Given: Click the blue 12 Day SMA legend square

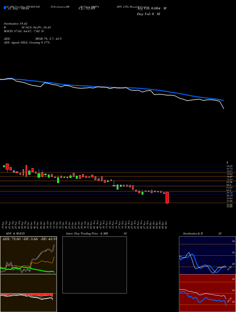Looking at the screenshot, I should 5,8.
